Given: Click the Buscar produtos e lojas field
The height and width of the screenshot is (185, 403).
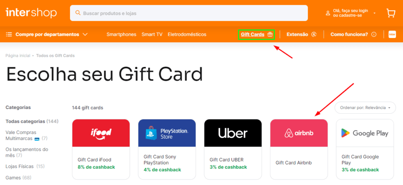Looking at the screenshot, I should point(189,13).
